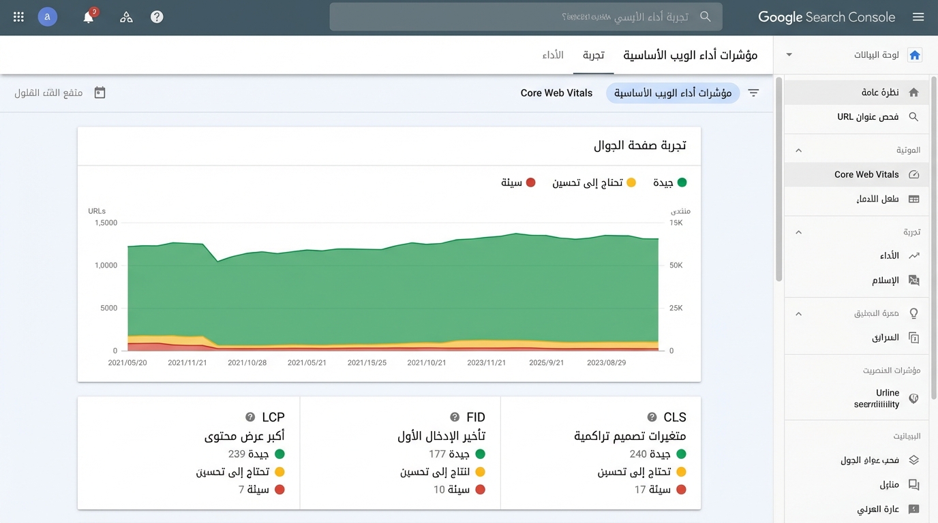Image resolution: width=938 pixels, height=523 pixels.
Task: Click the مؤشرات أداء الويب الأساسية filter chip
Action: 672,93
